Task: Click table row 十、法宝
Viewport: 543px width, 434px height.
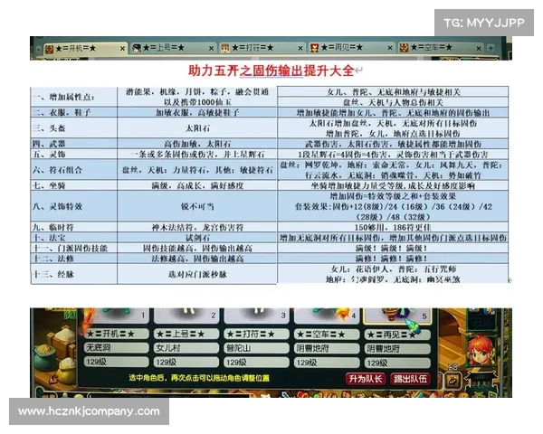Action: (270, 238)
